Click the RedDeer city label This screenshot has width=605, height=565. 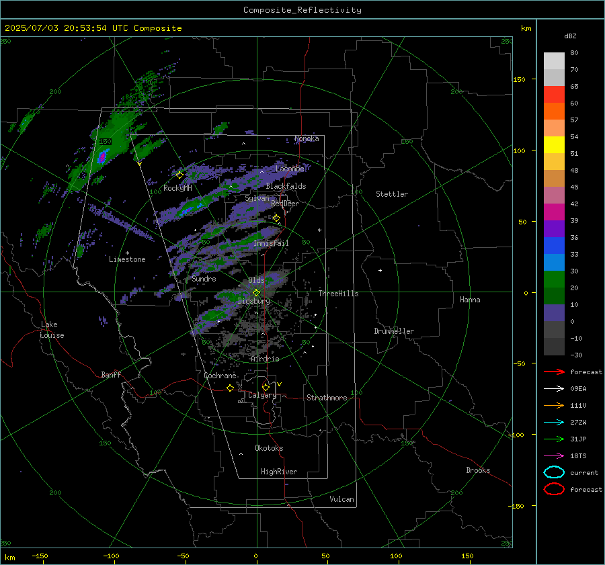click(285, 204)
